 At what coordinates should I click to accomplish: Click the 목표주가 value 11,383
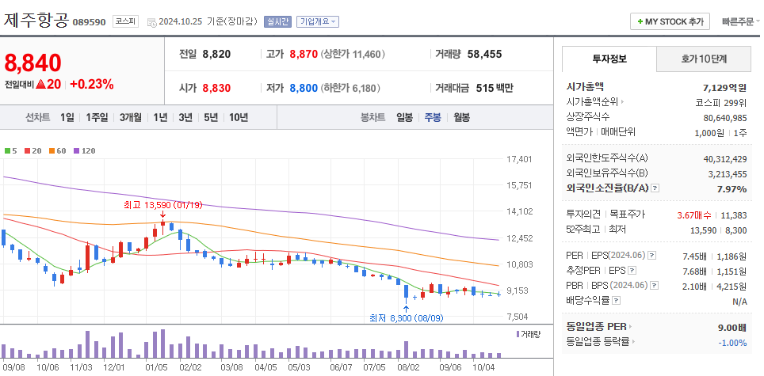coord(734,215)
